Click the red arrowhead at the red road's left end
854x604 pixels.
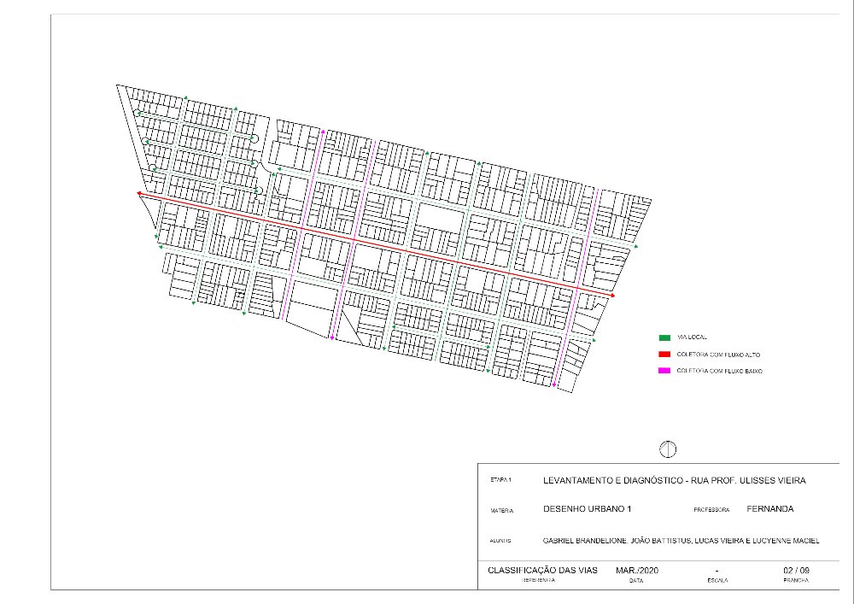click(139, 193)
